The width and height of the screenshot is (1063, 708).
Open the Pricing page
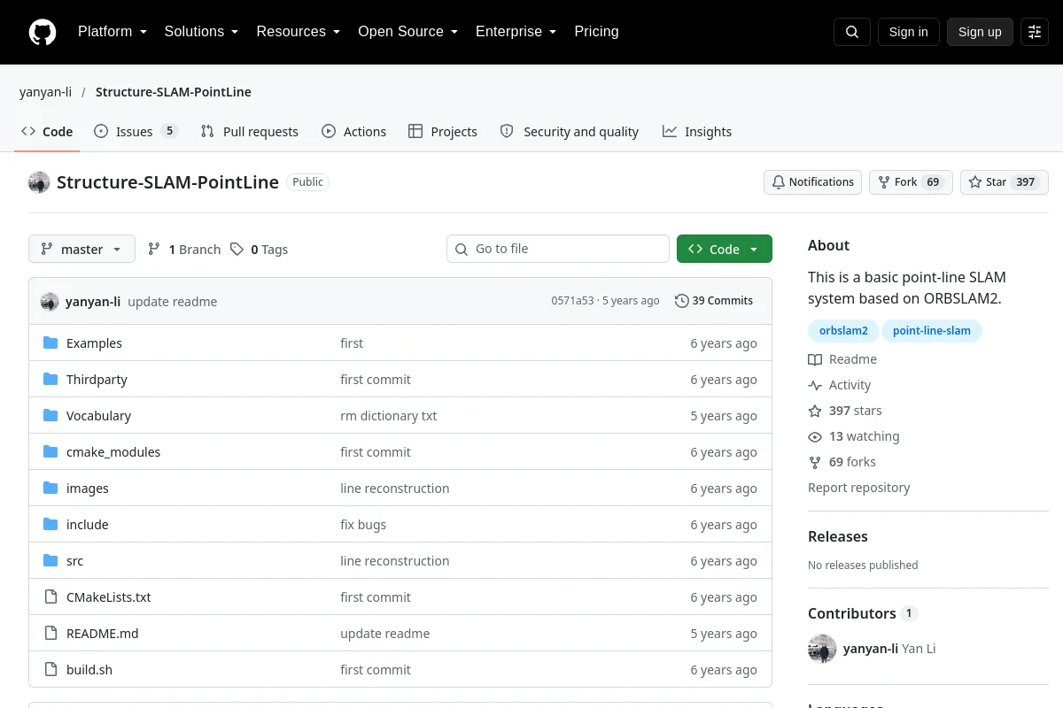[x=596, y=32]
